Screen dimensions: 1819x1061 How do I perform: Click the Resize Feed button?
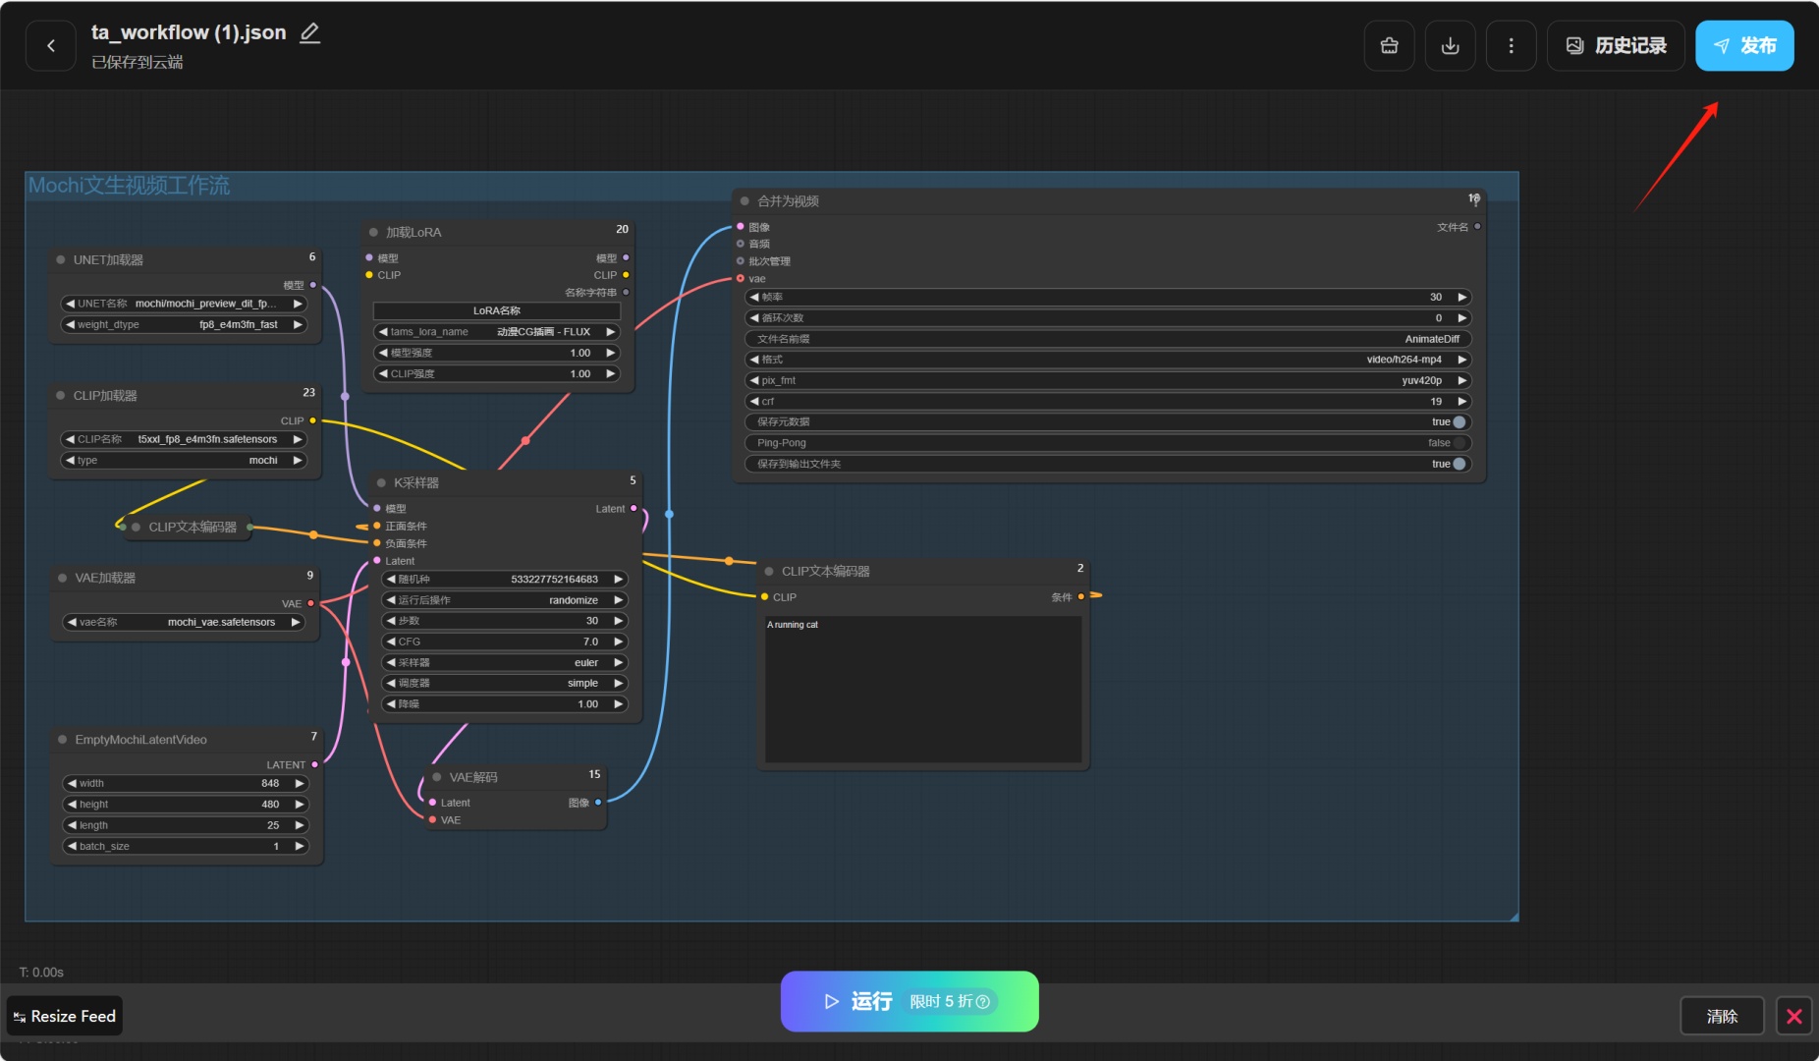(65, 1016)
